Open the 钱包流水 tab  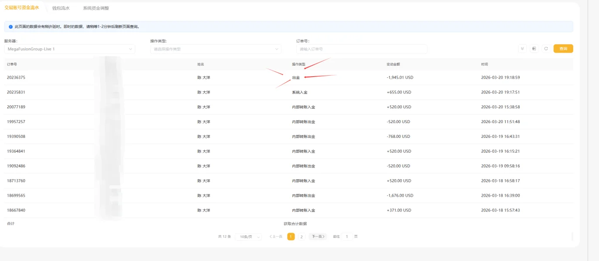61,8
